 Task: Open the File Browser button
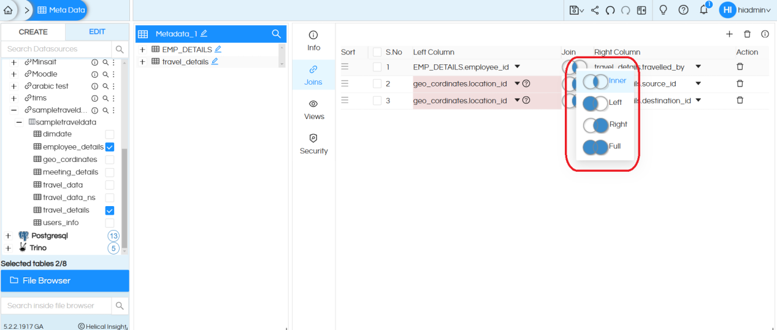(x=65, y=281)
